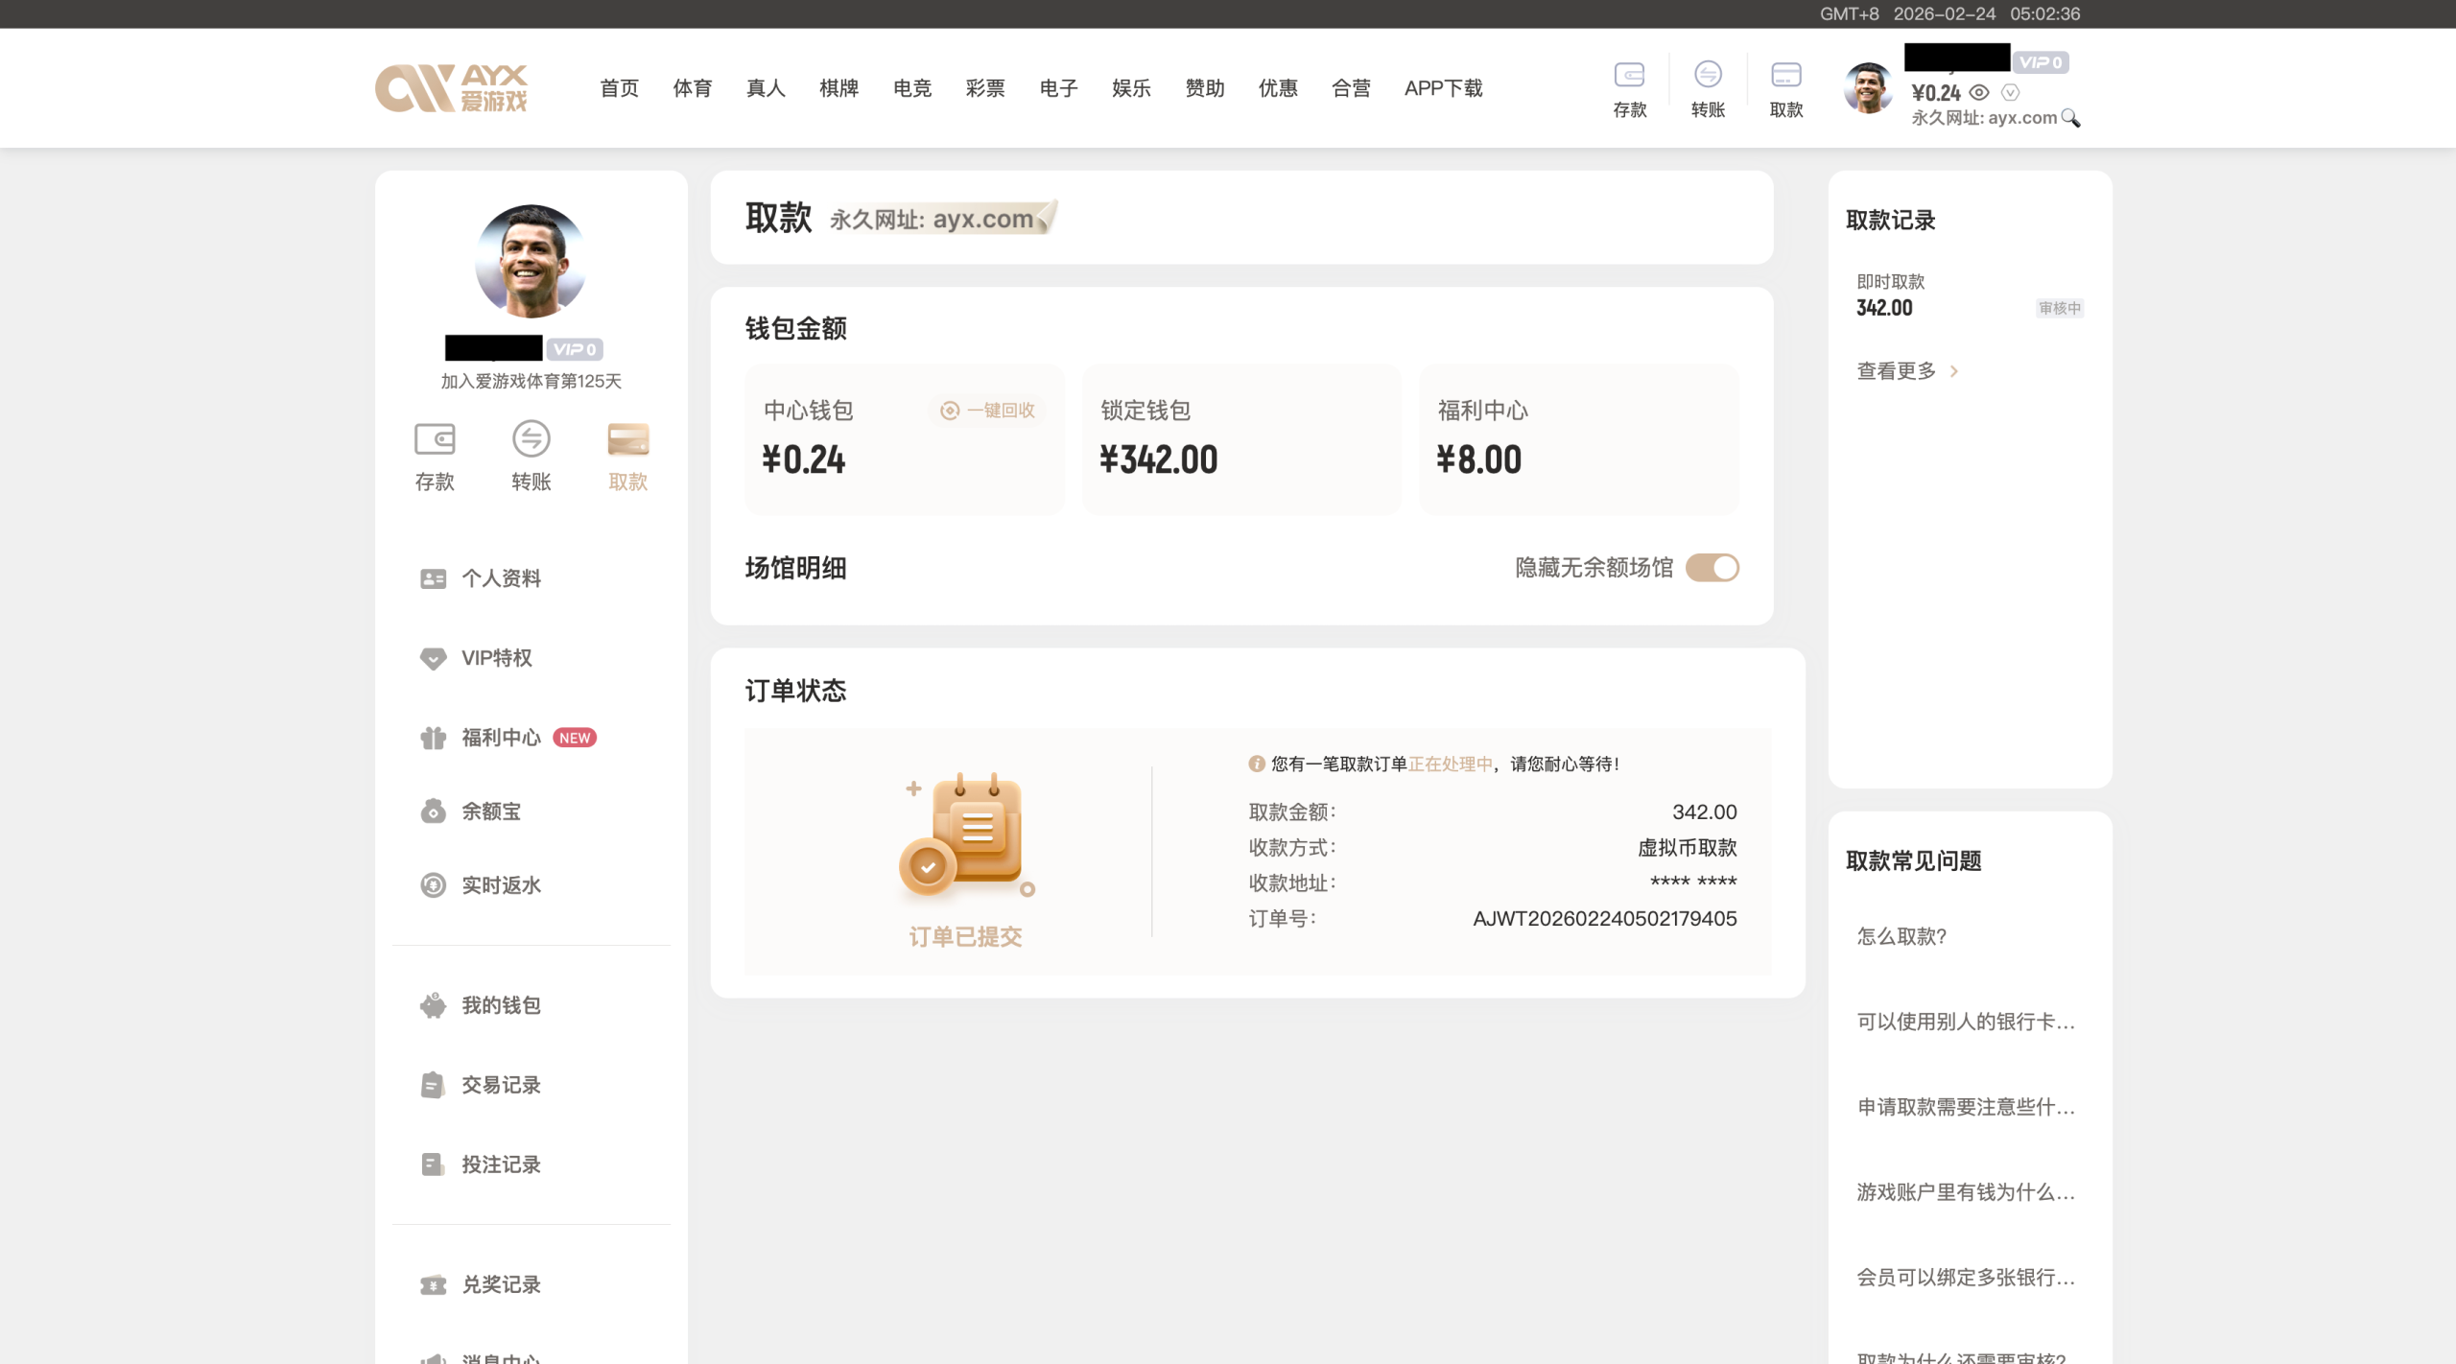
Task: Open the 体育 sports menu
Action: tap(692, 88)
